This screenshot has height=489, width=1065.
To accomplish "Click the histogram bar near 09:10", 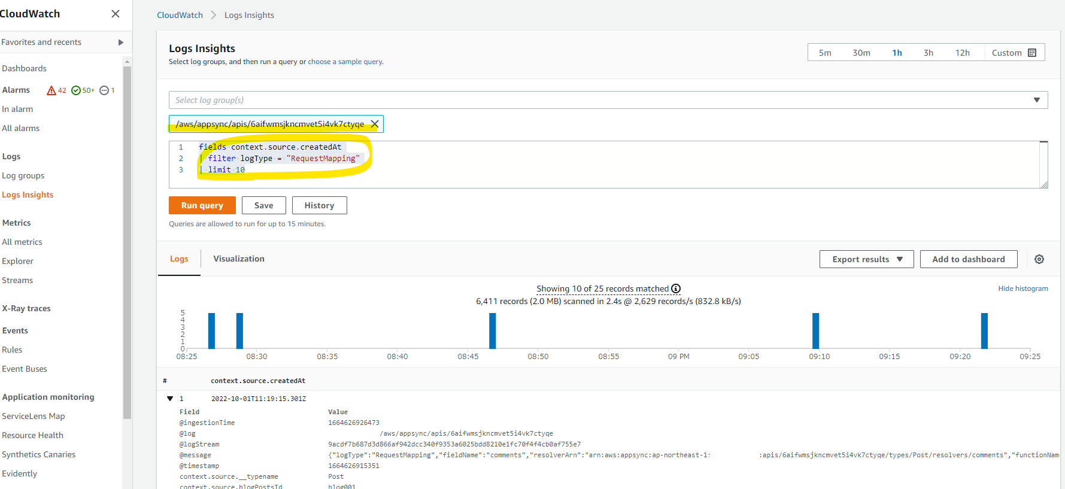I will (815, 330).
